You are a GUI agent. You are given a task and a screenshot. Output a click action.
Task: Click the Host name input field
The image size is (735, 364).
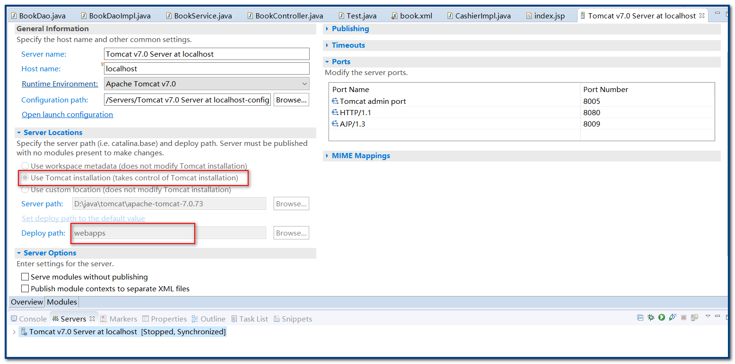tap(207, 68)
